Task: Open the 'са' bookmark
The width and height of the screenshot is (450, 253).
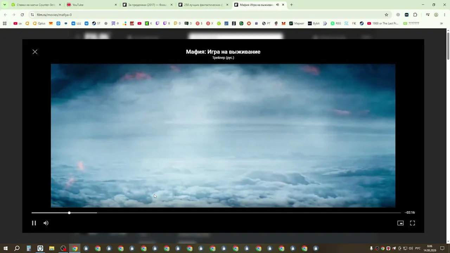Action: [x=18, y=24]
